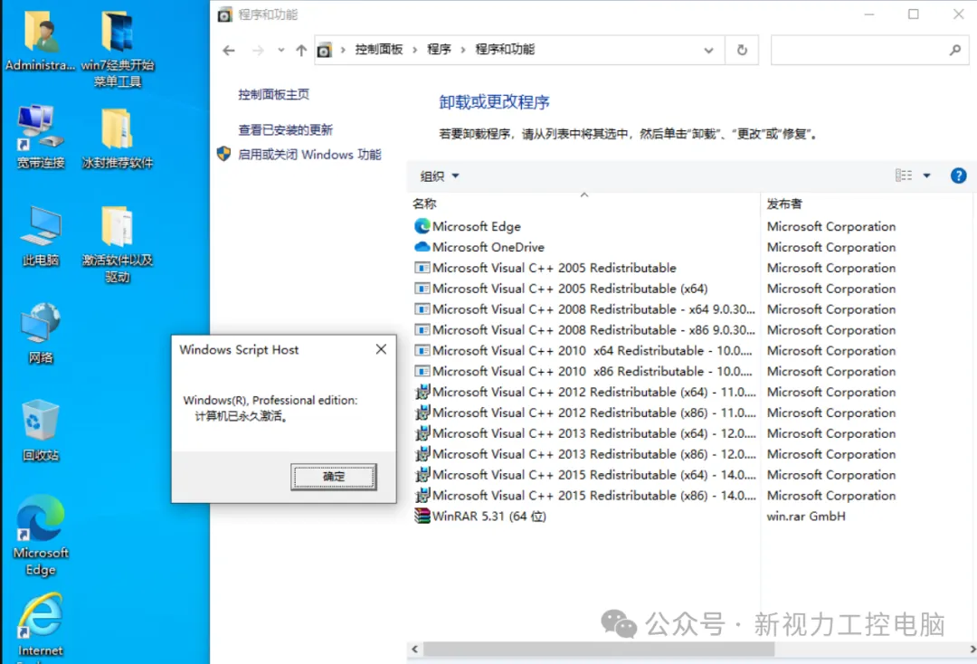Click the change view layout icon
The height and width of the screenshot is (664, 977).
pos(904,175)
